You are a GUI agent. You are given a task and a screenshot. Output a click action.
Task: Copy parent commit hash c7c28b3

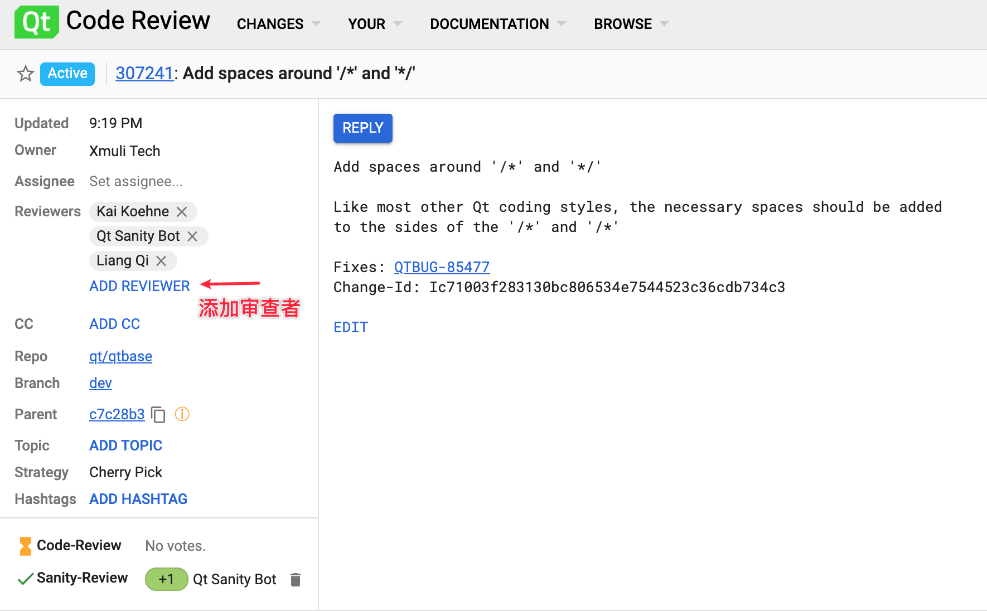pos(158,415)
